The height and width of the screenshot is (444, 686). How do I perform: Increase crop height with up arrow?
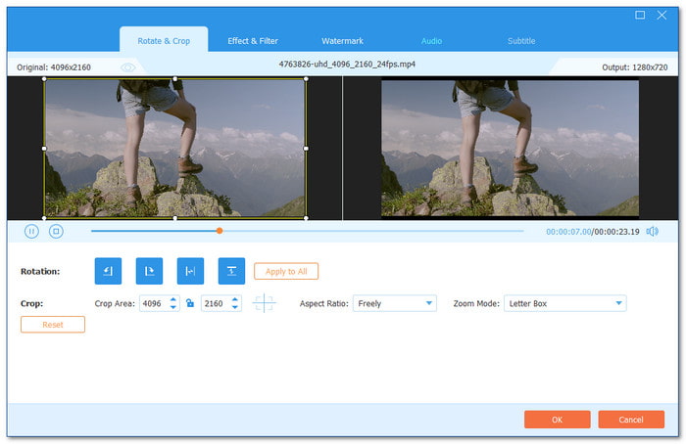[x=235, y=299]
